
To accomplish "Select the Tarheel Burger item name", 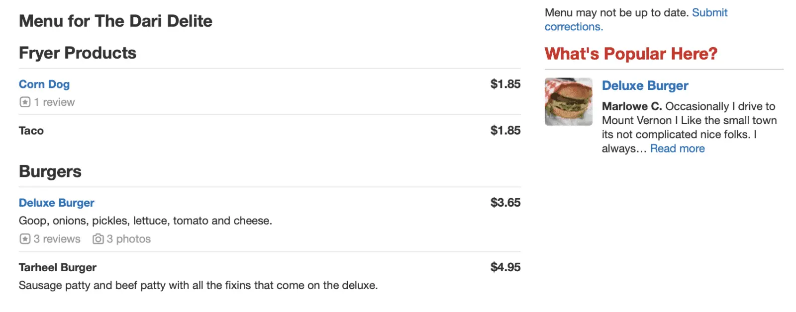I will (58, 267).
